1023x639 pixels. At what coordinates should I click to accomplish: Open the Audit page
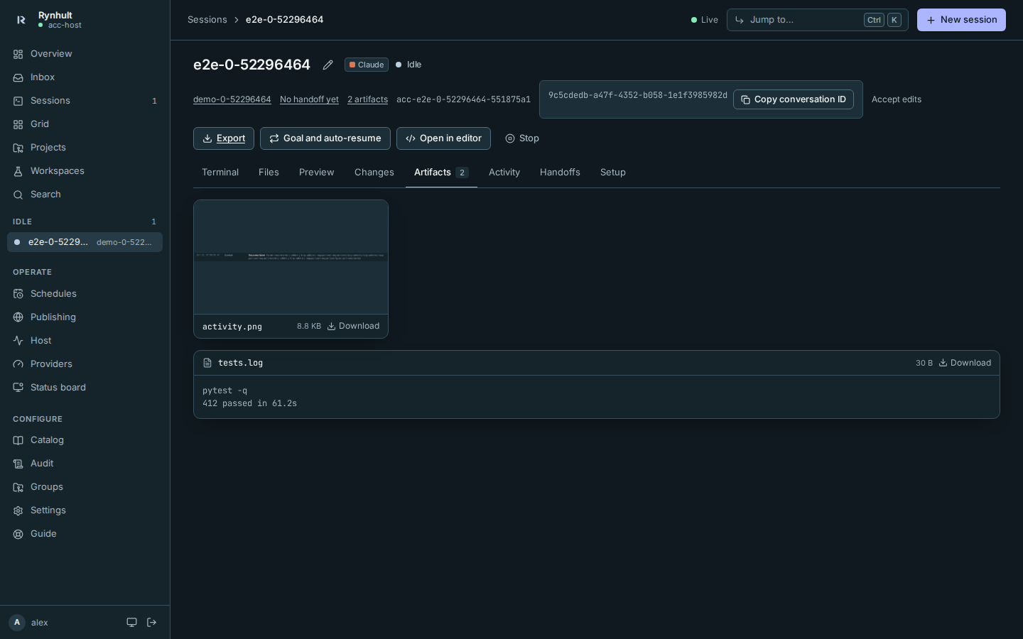pyautogui.click(x=85, y=464)
